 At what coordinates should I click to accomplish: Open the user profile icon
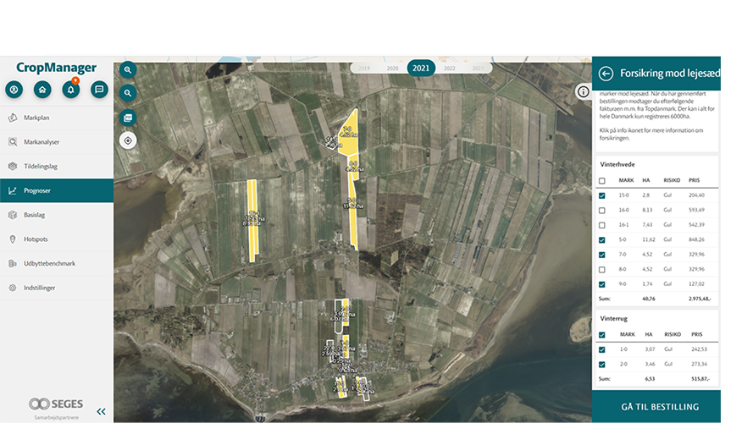[x=14, y=89]
